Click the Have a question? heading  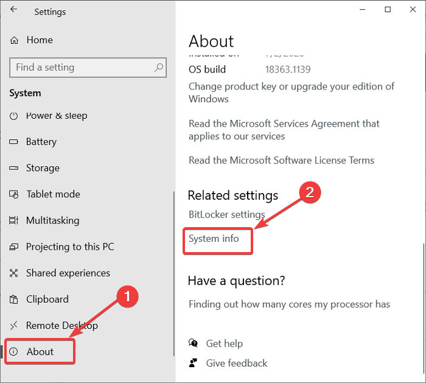(x=236, y=281)
